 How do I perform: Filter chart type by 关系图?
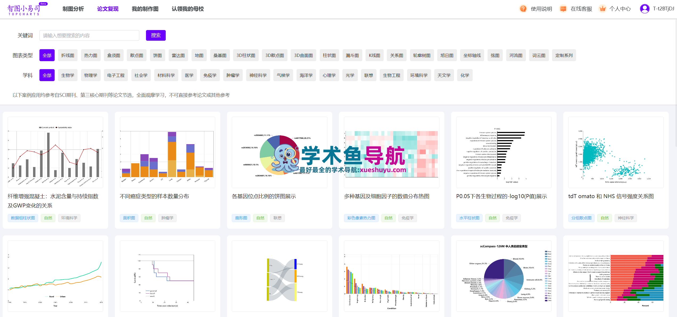click(397, 55)
